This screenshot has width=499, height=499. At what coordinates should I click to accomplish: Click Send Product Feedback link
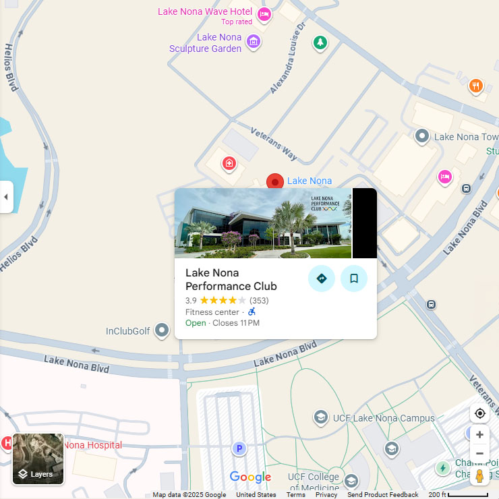click(382, 494)
